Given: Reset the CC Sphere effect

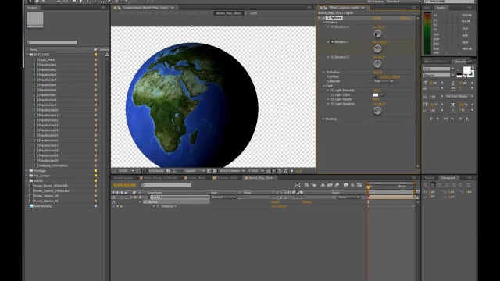Looking at the screenshot, I should [377, 18].
